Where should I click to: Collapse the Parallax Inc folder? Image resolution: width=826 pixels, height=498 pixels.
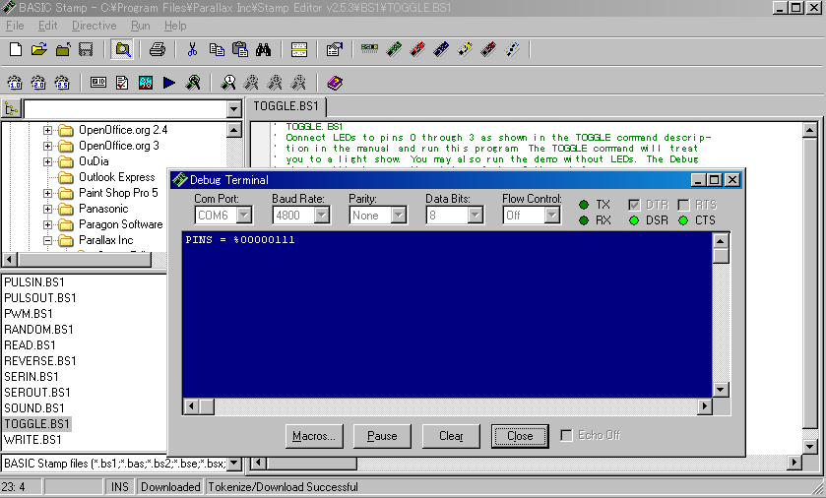[47, 240]
